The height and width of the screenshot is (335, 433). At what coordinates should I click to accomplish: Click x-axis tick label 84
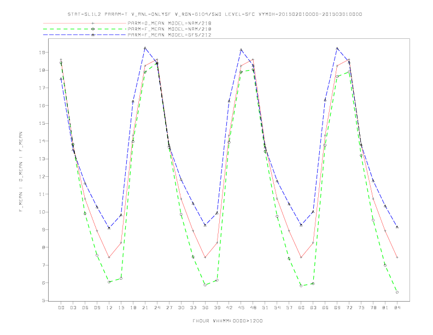point(397,308)
